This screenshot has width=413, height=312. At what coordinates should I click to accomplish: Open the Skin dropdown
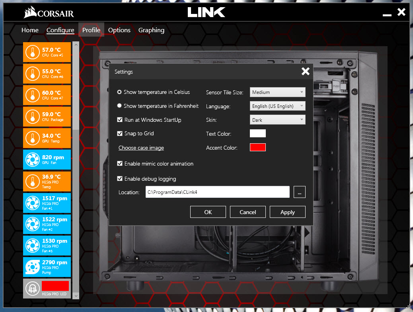click(278, 120)
